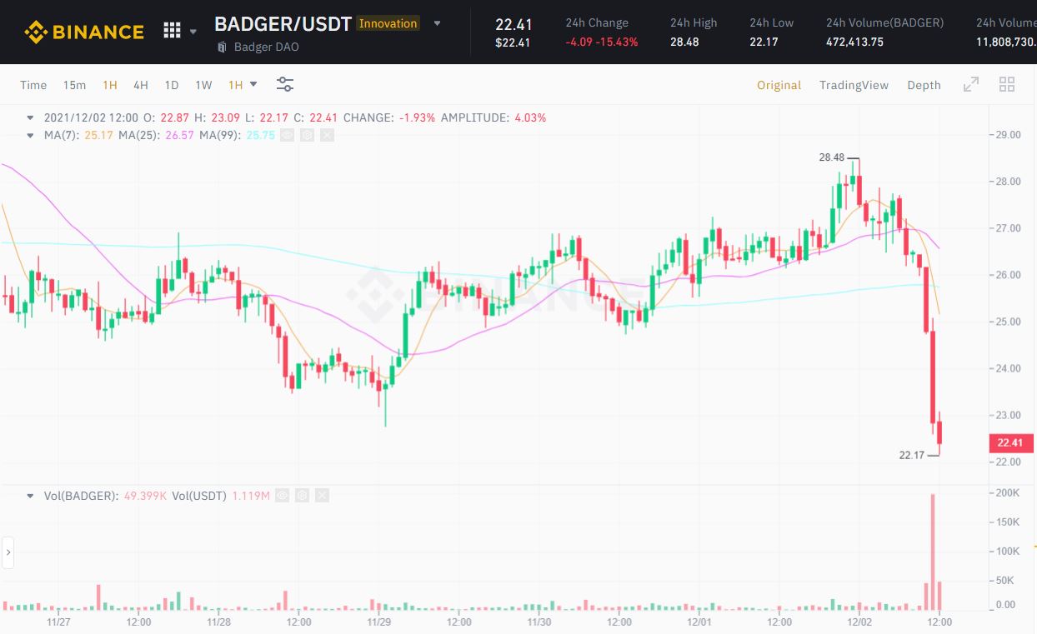The width and height of the screenshot is (1037, 634).
Task: Click the 11/29 date label on time axis
Action: [378, 622]
